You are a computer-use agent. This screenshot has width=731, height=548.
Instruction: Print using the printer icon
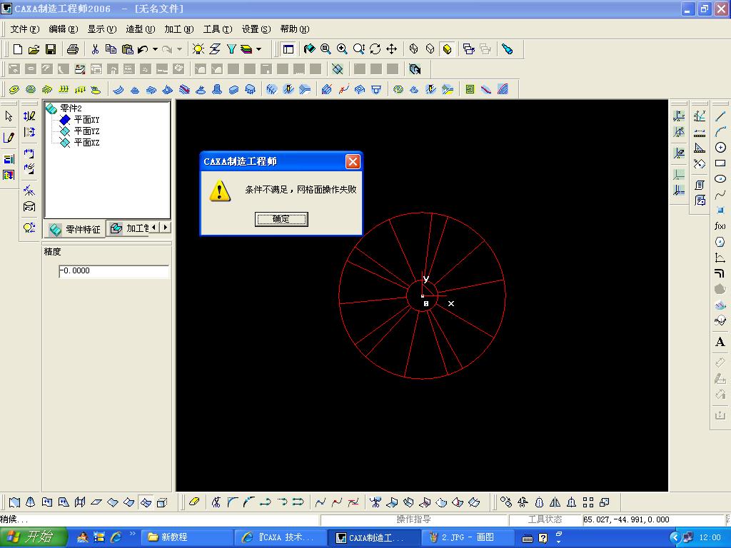tap(73, 49)
